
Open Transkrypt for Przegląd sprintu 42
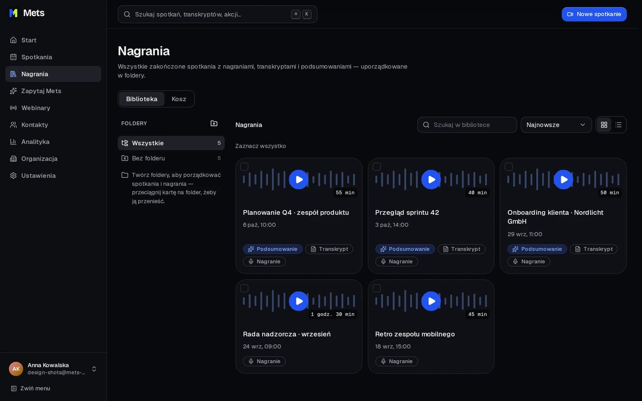click(x=461, y=249)
